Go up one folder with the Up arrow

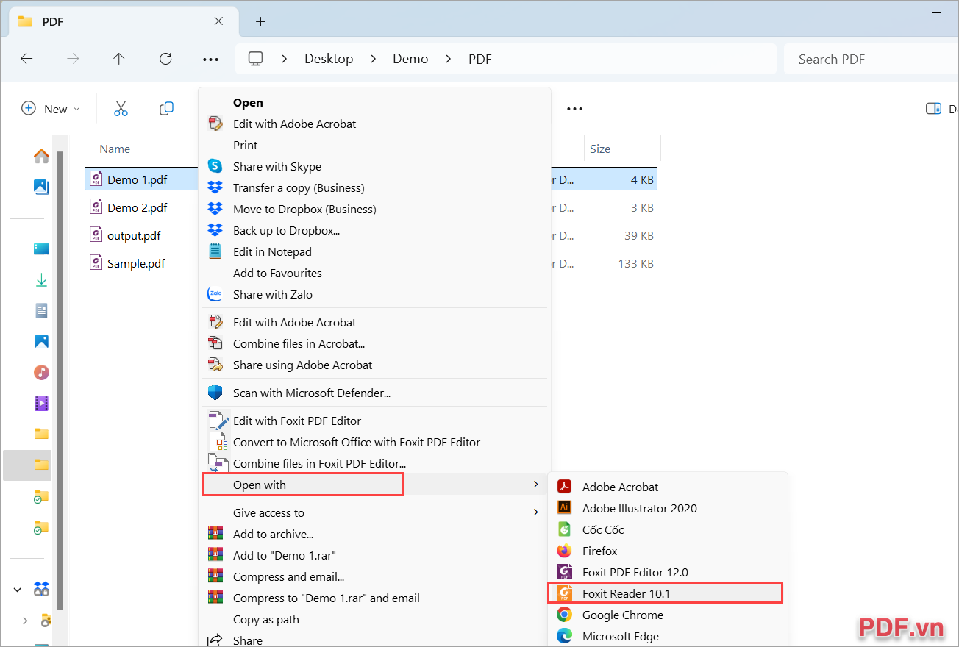click(119, 59)
